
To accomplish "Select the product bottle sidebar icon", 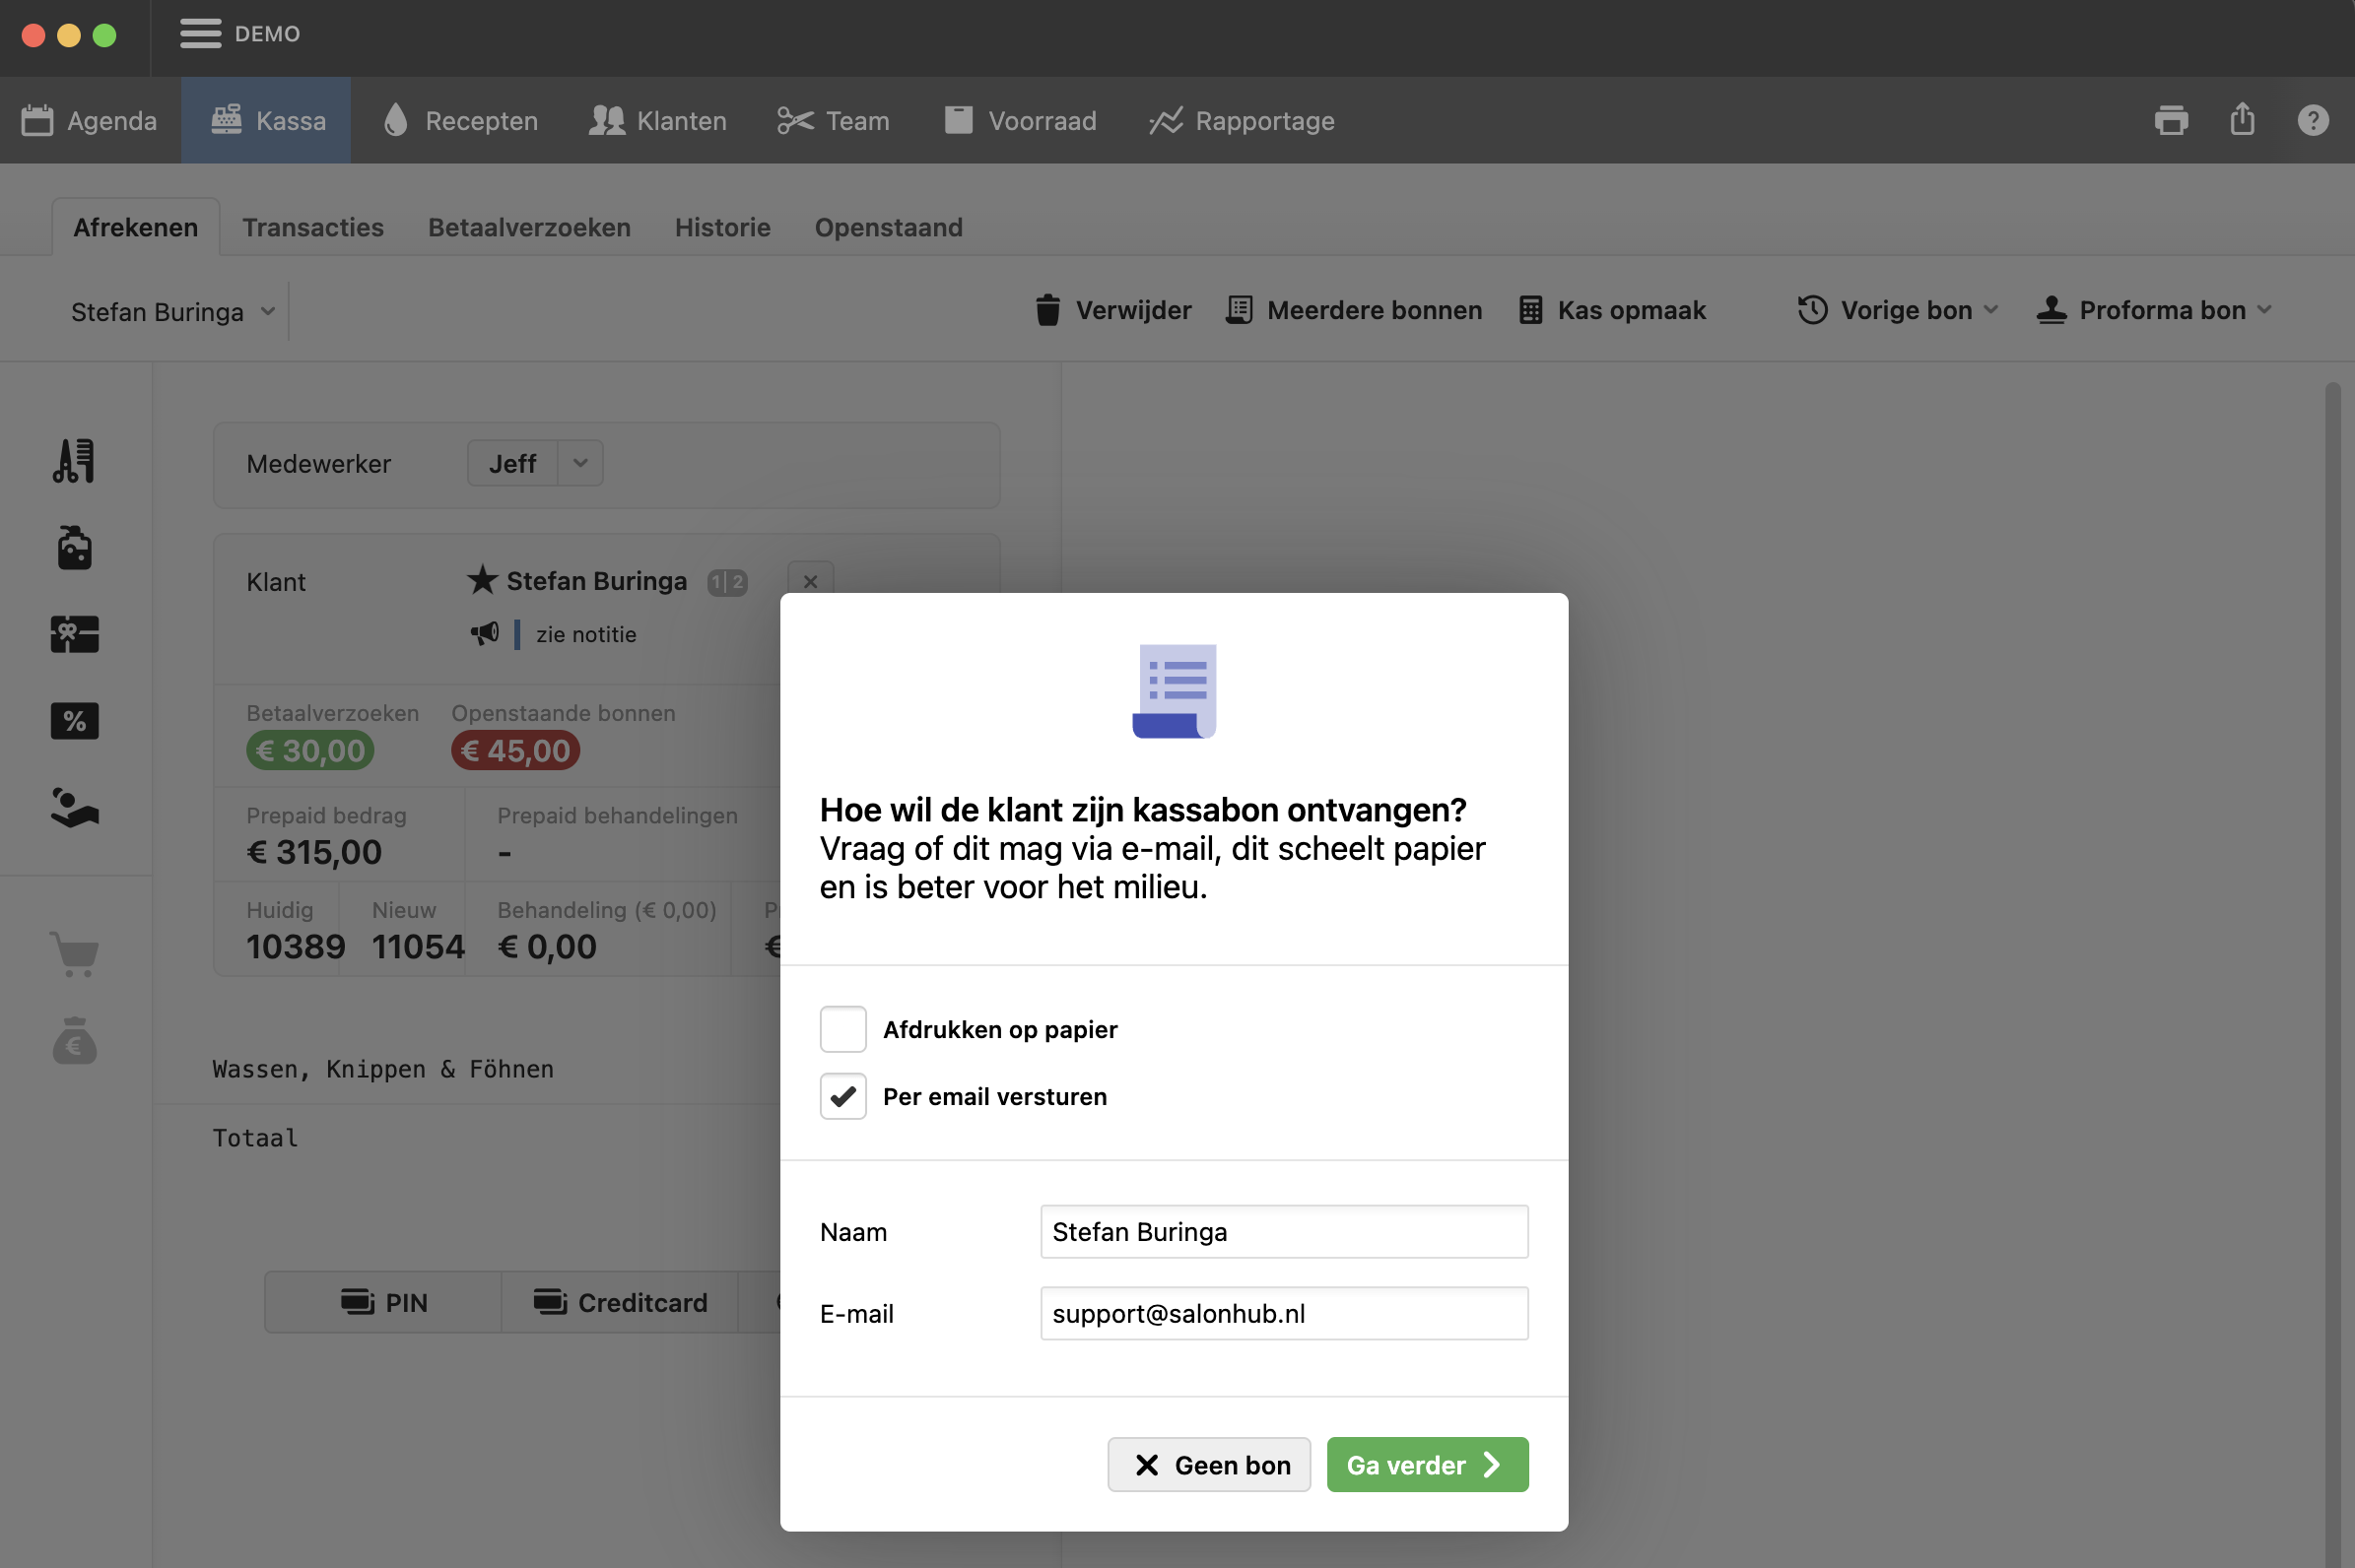I will (75, 548).
